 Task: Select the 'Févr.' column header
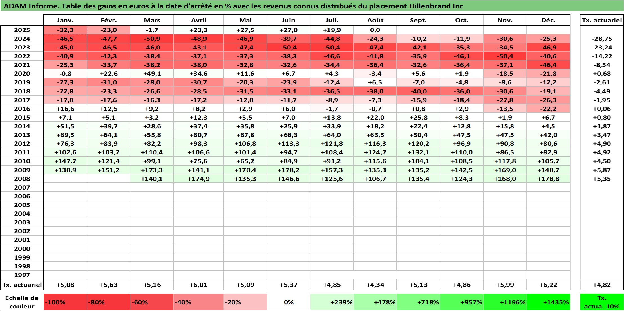tap(109, 20)
